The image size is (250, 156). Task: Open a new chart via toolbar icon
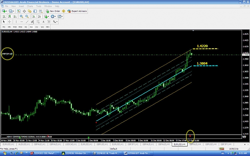[4, 11]
